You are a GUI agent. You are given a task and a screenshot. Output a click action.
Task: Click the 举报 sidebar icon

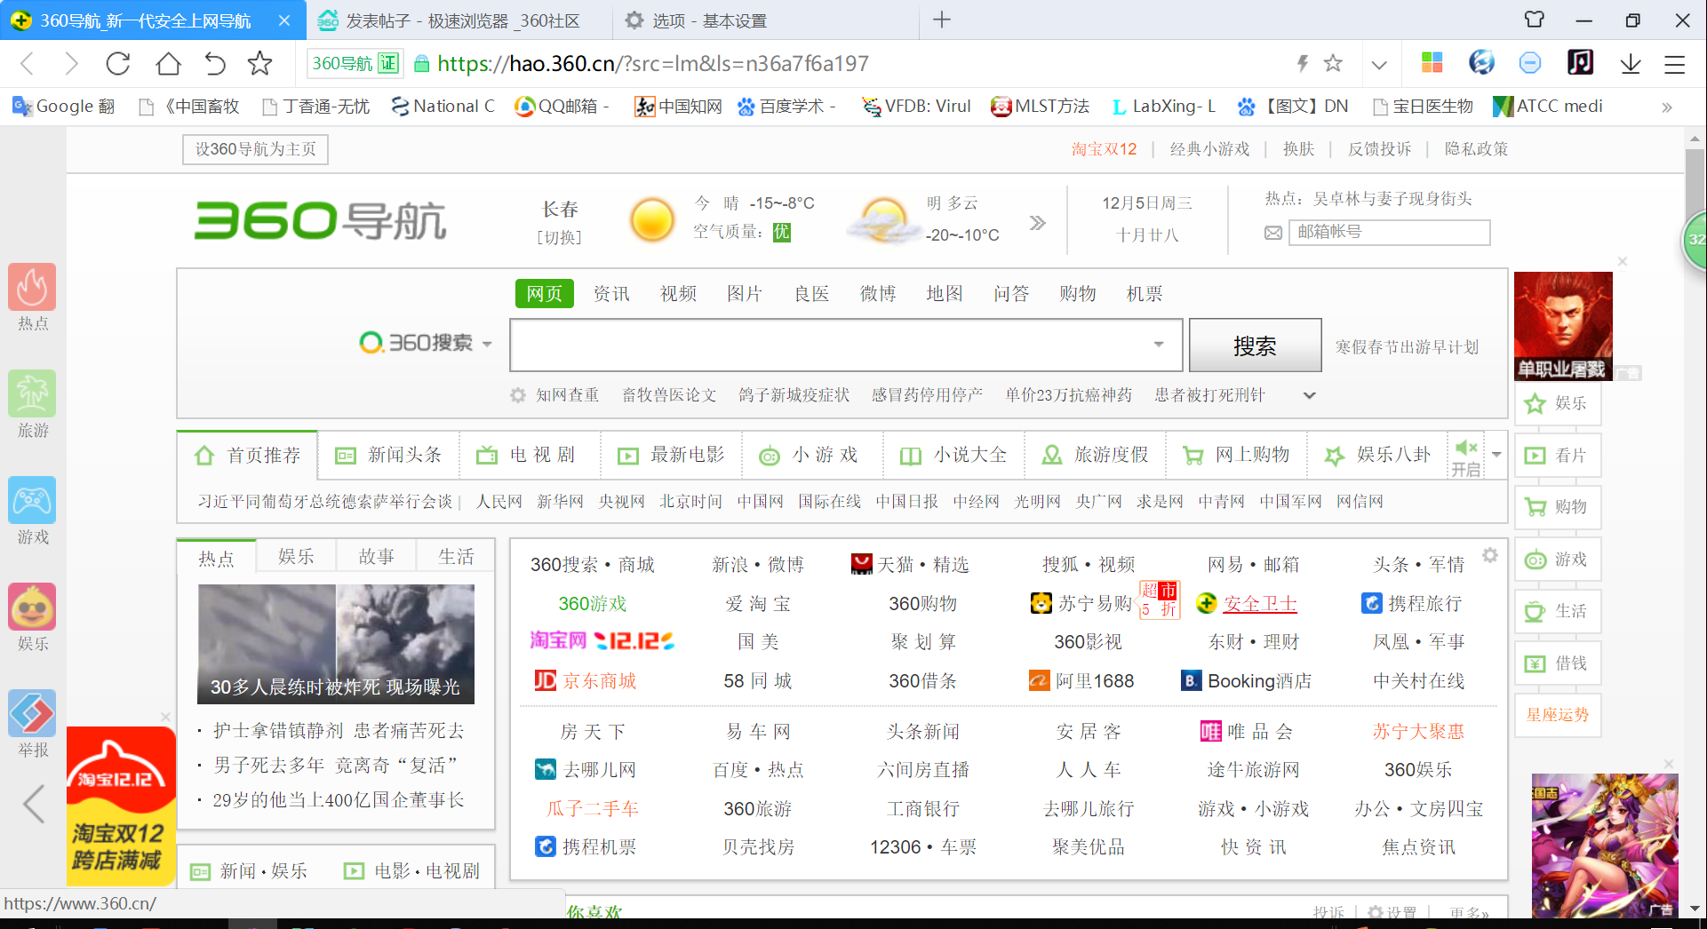[32, 713]
